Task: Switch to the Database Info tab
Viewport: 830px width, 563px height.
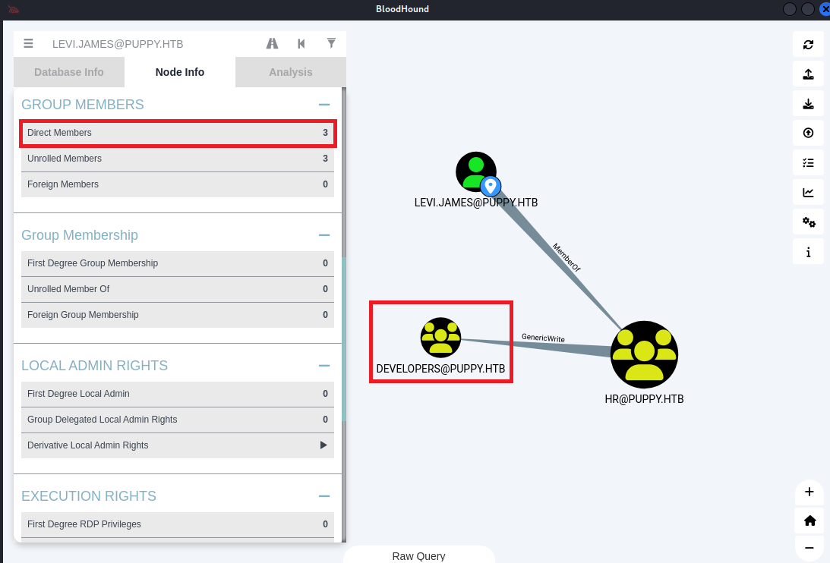Action: click(x=69, y=72)
